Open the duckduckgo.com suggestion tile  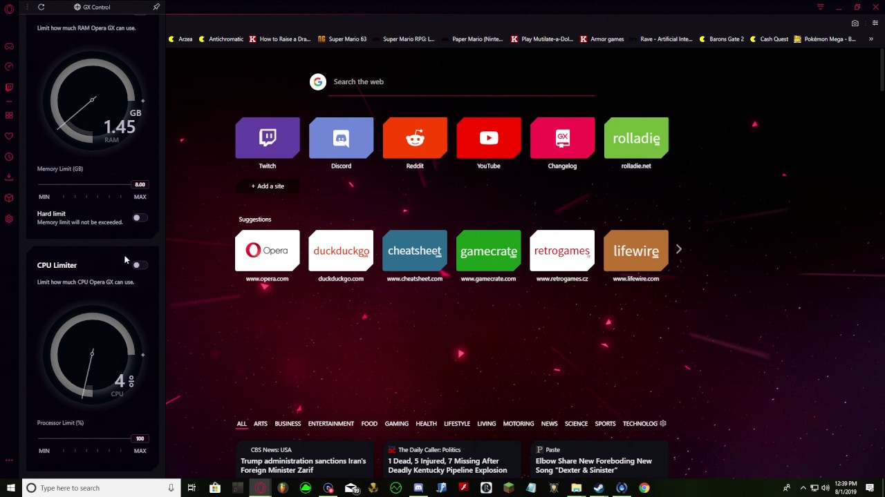(341, 251)
